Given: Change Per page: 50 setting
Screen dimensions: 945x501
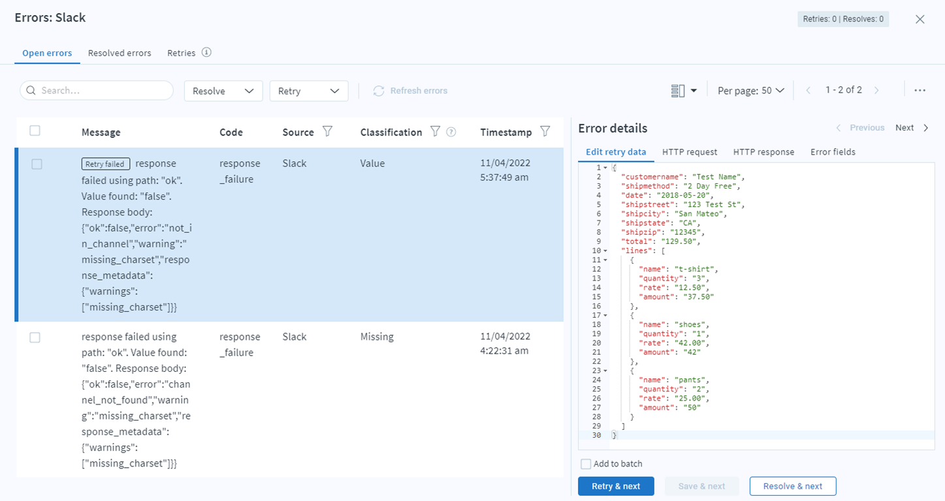Looking at the screenshot, I should click(x=751, y=91).
